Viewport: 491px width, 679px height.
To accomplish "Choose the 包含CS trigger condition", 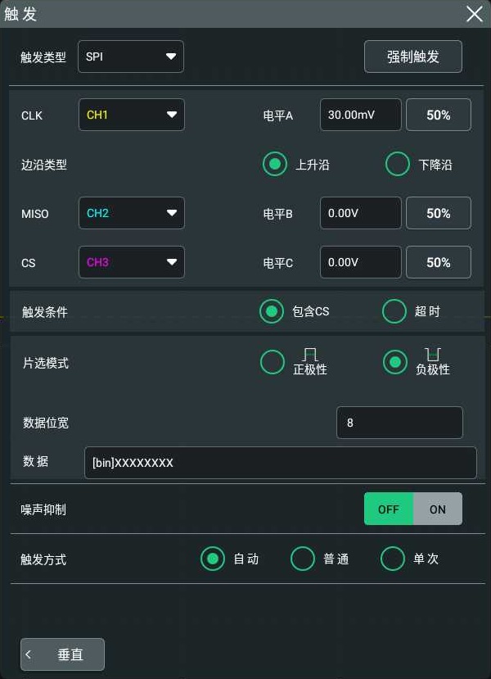I will [x=272, y=311].
